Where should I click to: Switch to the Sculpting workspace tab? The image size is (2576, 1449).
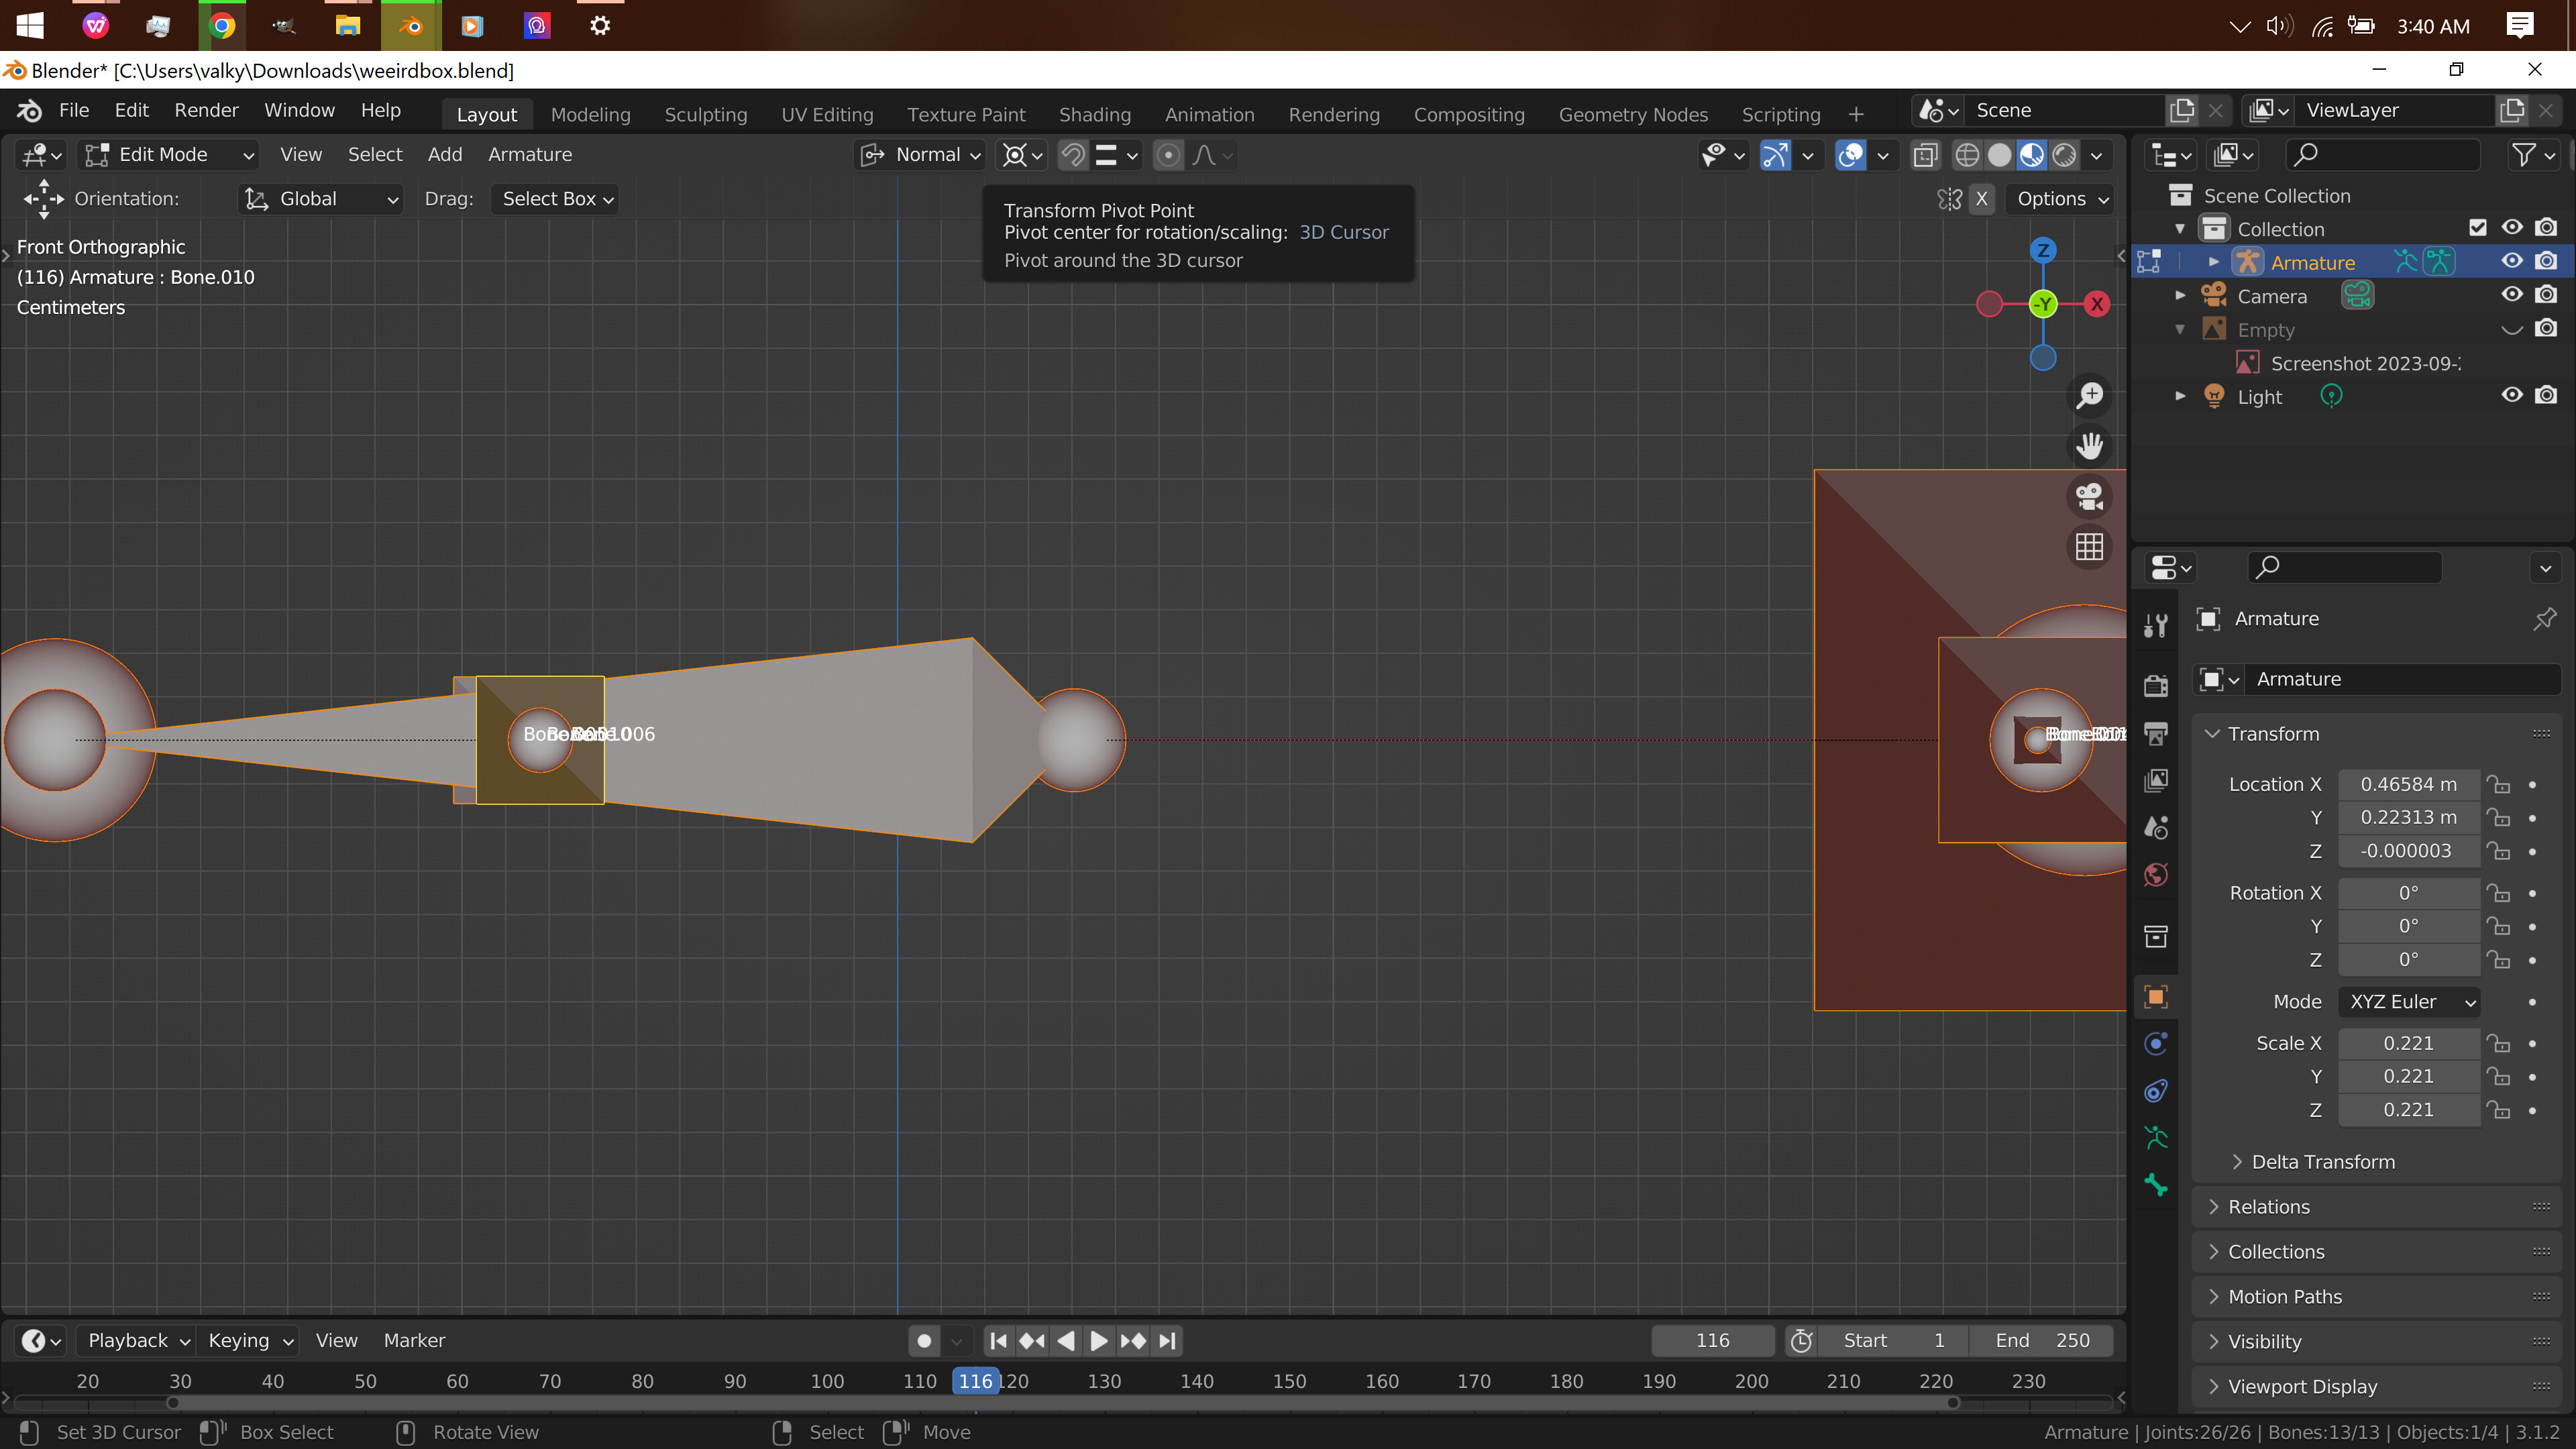click(706, 115)
